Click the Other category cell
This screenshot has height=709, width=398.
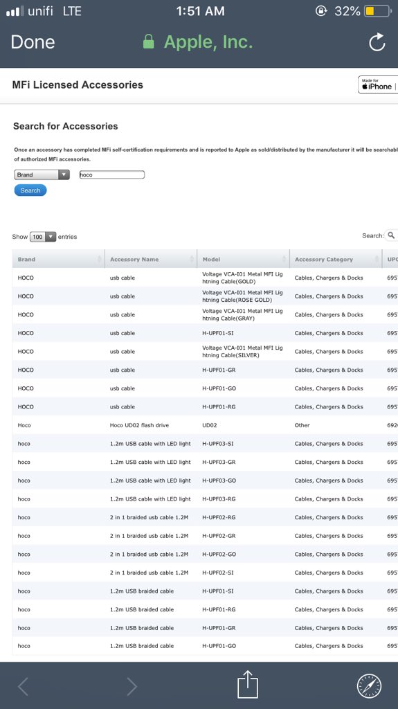302,425
